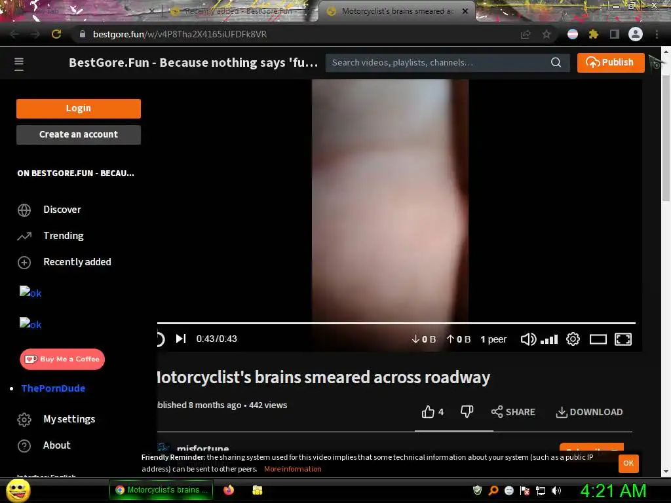
Task: Click the 4:21 AM clock
Action: click(613, 491)
